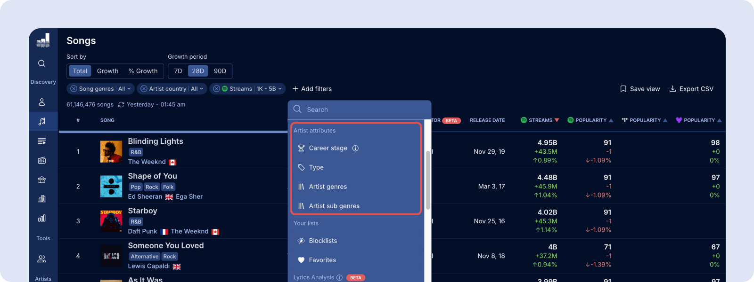Set growth period to 7D
The image size is (754, 282).
point(178,71)
